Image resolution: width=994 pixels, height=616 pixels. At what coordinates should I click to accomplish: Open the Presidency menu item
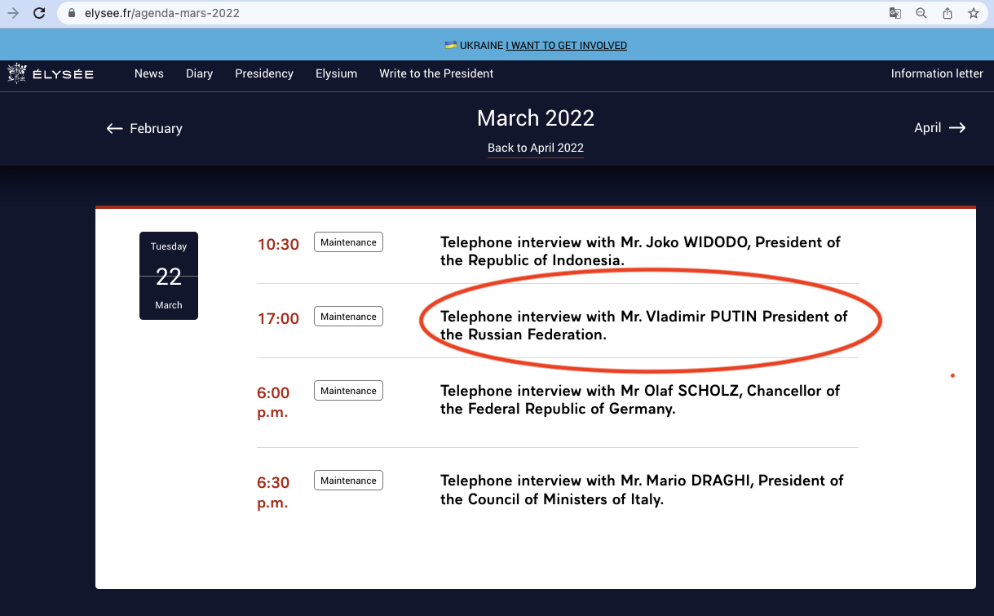click(264, 73)
